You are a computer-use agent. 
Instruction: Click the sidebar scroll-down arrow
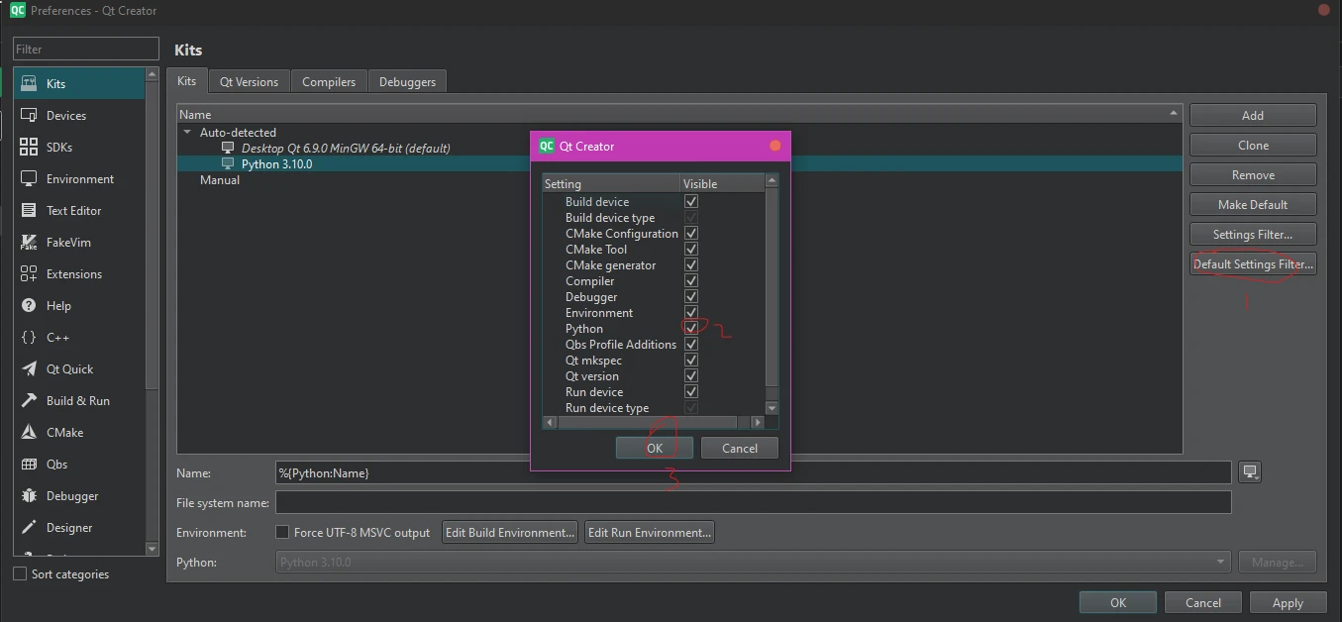[x=152, y=549]
